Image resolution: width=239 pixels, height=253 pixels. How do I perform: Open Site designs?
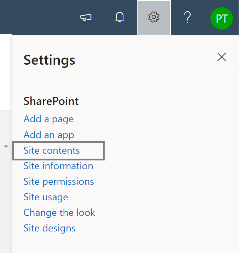click(49, 228)
